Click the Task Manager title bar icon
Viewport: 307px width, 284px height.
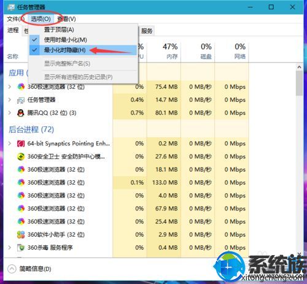click(11, 7)
